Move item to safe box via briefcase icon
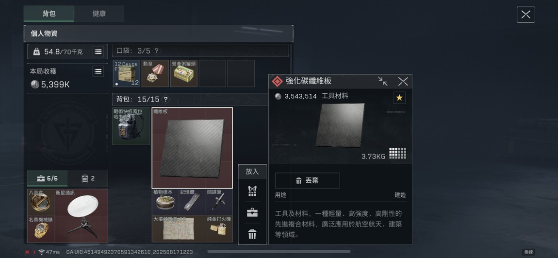 click(x=252, y=213)
